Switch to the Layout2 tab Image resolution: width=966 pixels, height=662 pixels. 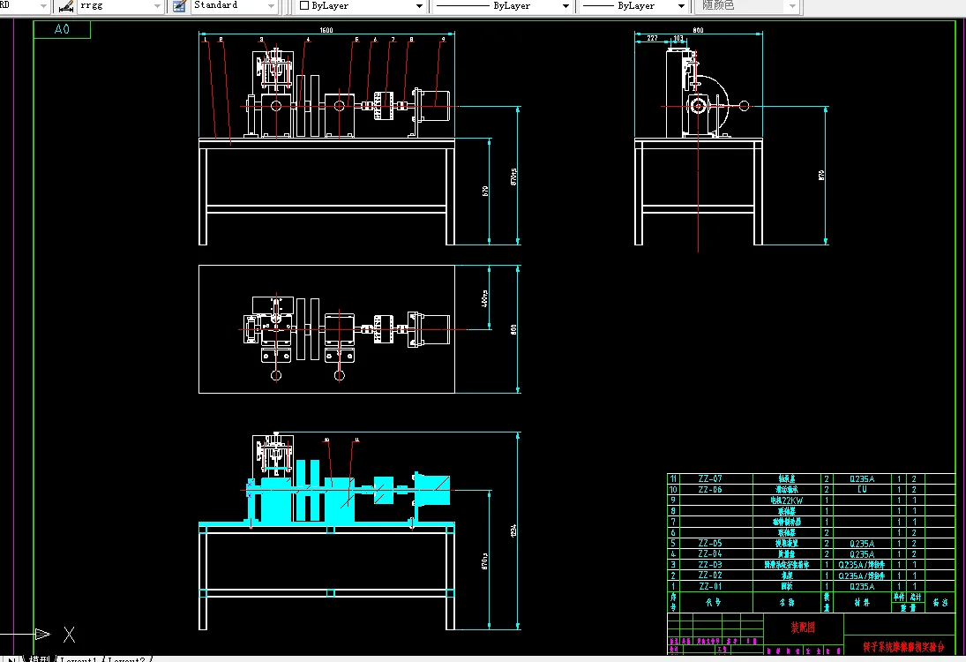(126, 659)
